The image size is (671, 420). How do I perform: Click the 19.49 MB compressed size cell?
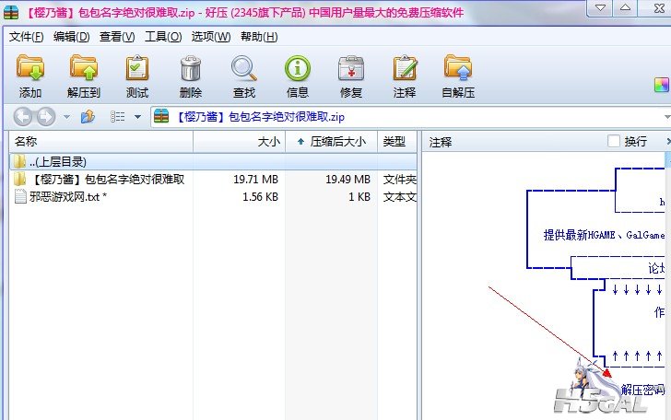[x=347, y=179]
